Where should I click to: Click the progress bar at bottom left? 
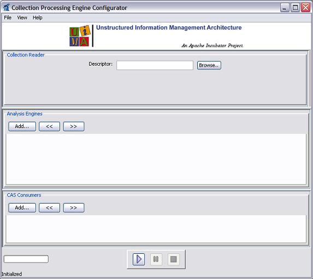[26, 259]
